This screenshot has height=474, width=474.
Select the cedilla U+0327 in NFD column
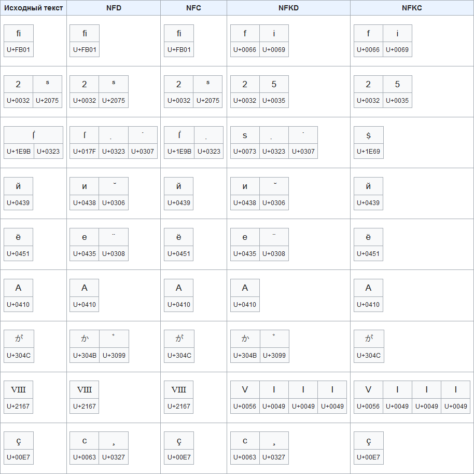click(x=114, y=448)
